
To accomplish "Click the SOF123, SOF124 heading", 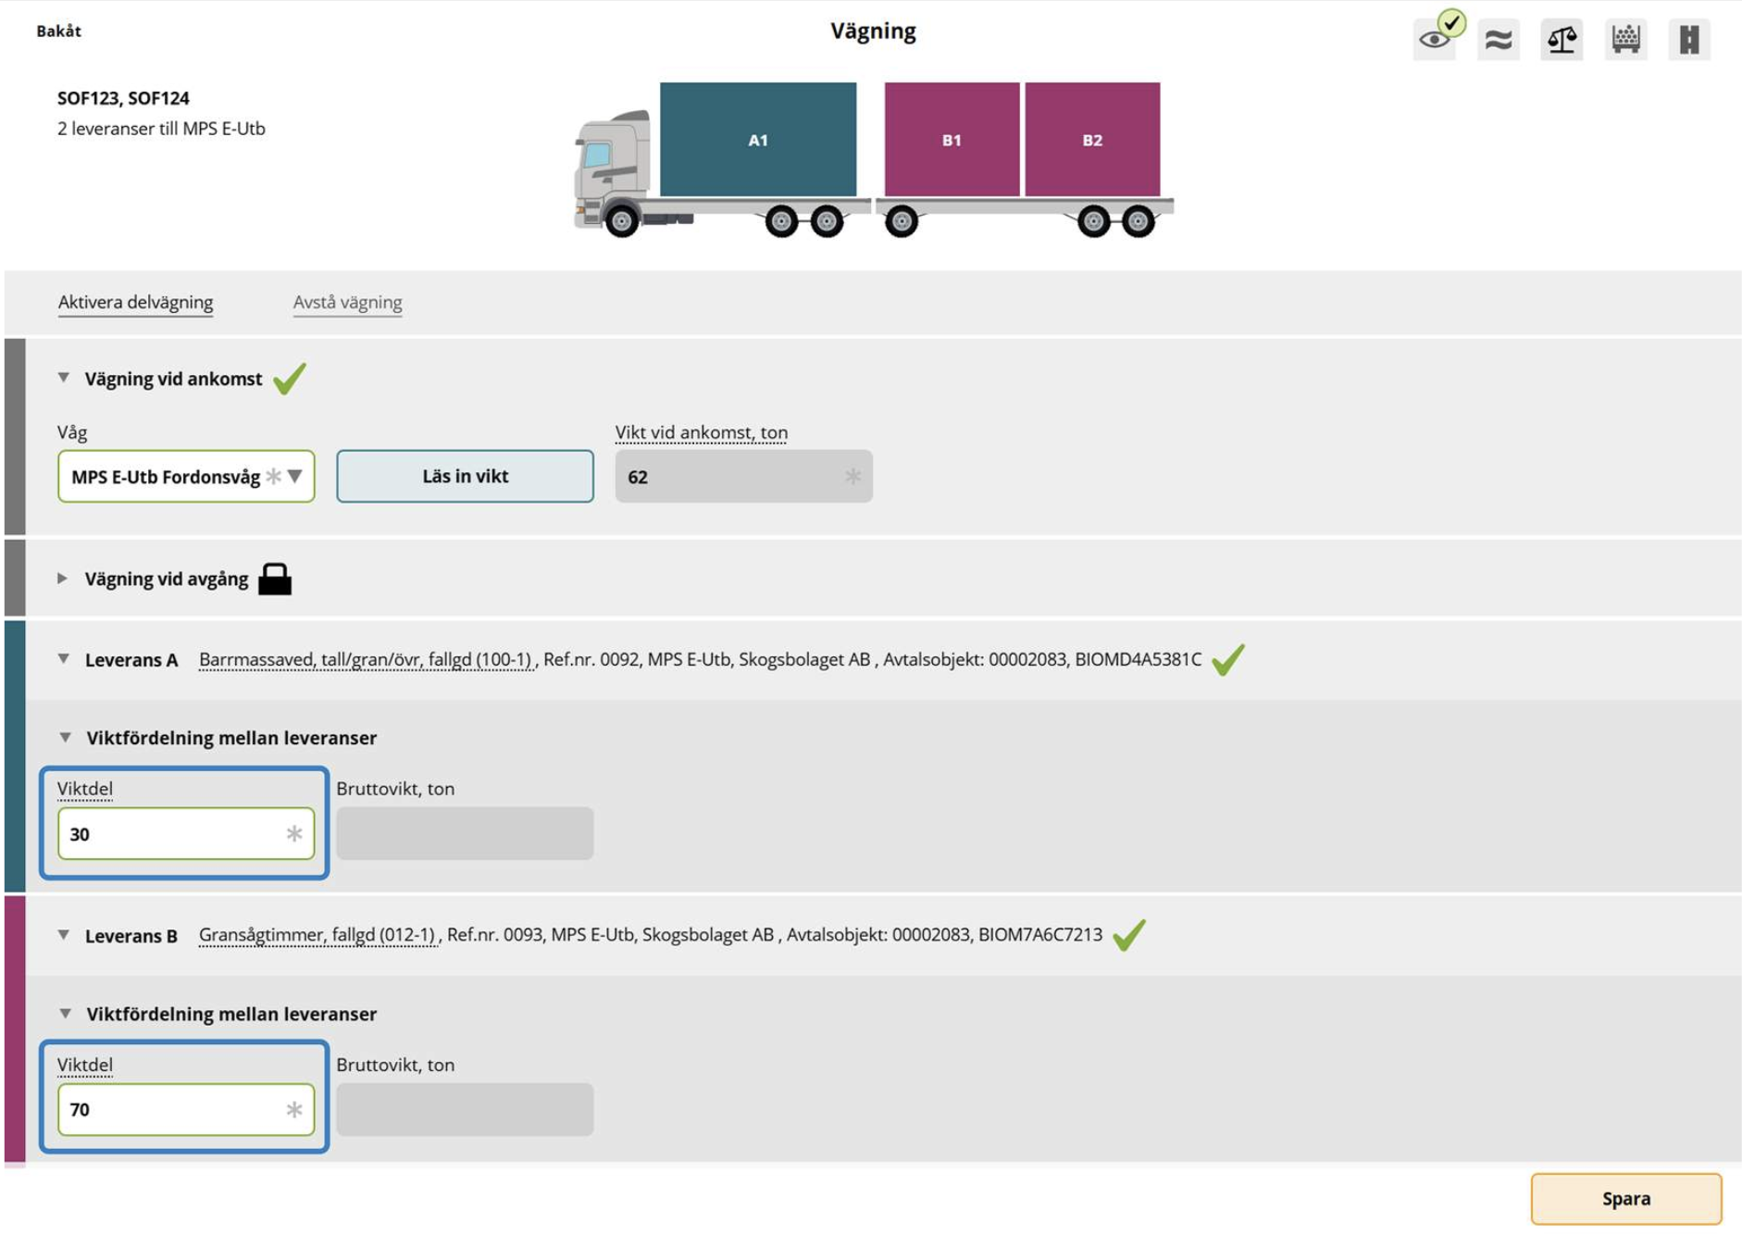I will [123, 98].
